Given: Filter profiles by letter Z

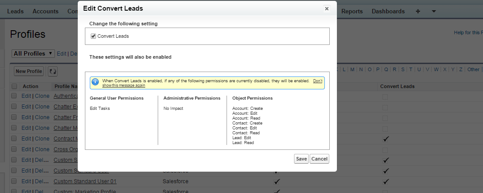Looking at the screenshot, I should 461,69.
